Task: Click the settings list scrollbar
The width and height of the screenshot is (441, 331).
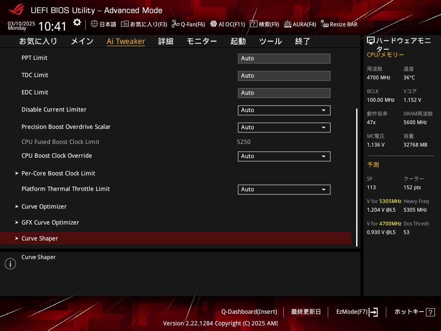Action: click(x=357, y=178)
